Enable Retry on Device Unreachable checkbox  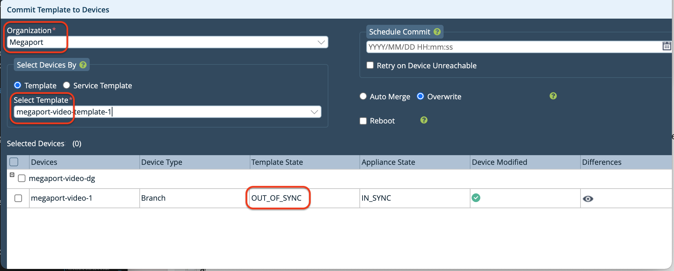point(370,66)
